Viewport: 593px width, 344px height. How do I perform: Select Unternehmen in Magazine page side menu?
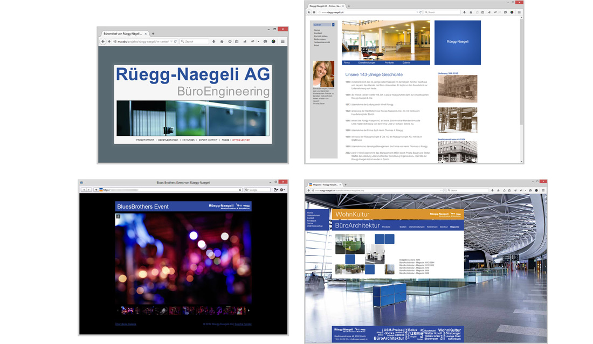click(313, 215)
